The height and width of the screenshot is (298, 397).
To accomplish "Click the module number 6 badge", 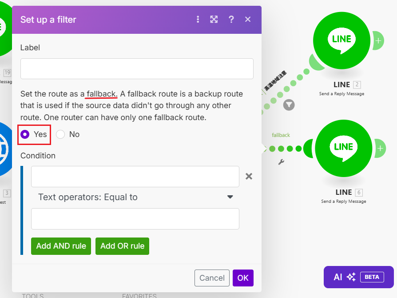I will [359, 193].
